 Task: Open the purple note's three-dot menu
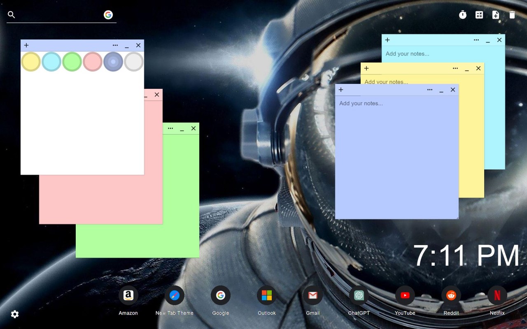pos(430,90)
